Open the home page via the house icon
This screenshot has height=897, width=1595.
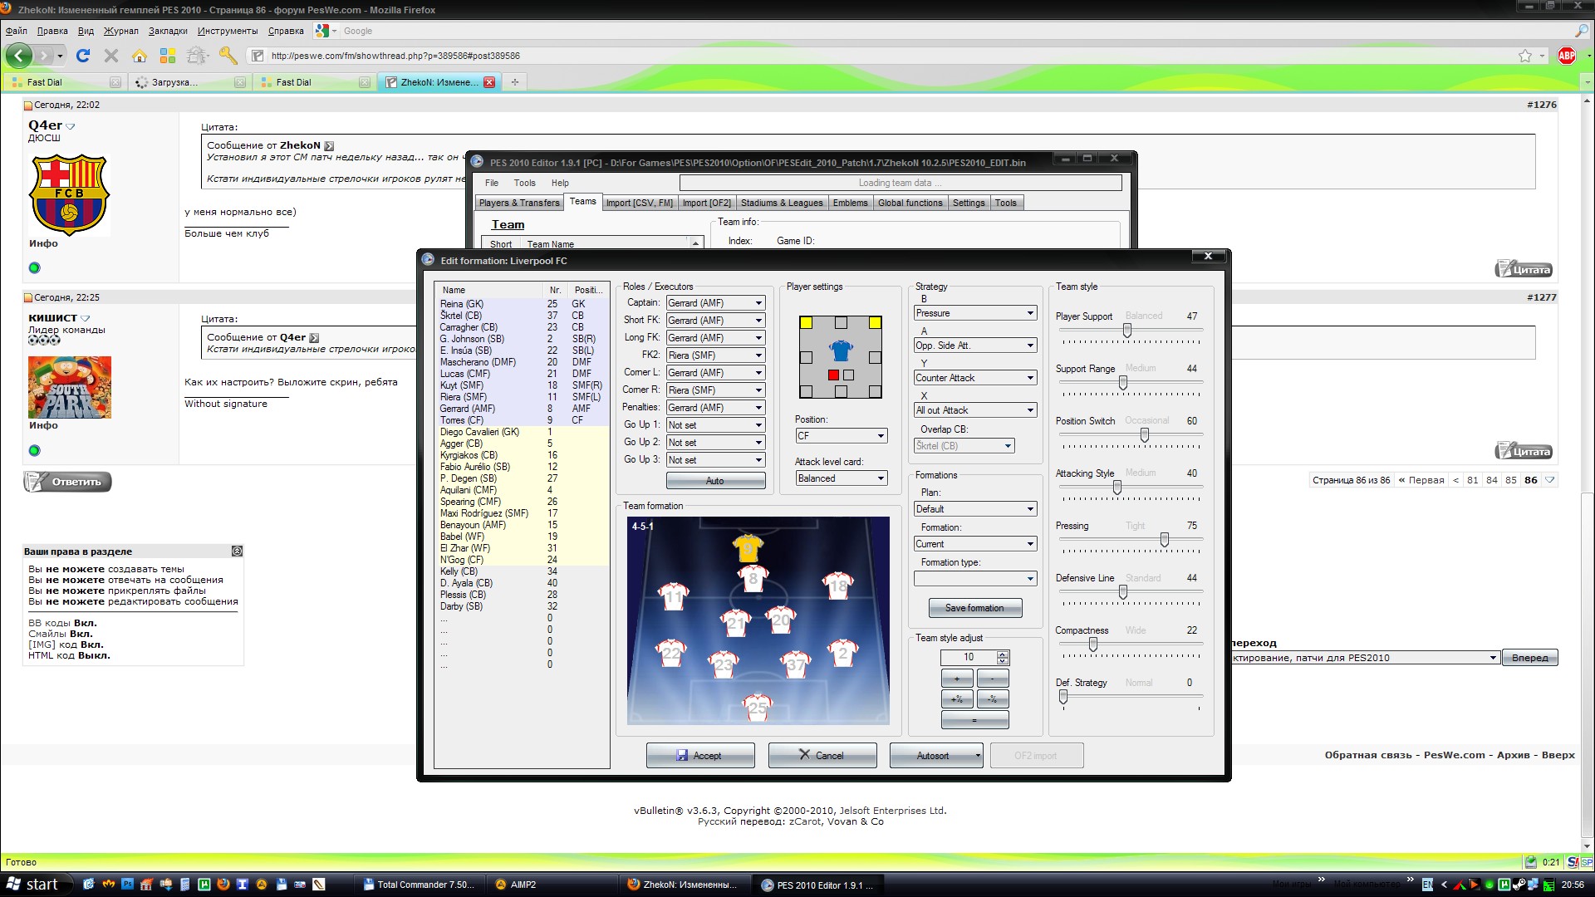(140, 56)
